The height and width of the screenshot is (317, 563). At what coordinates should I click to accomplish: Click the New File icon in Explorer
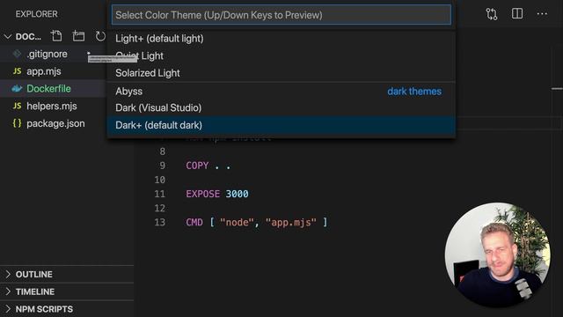pyautogui.click(x=56, y=36)
